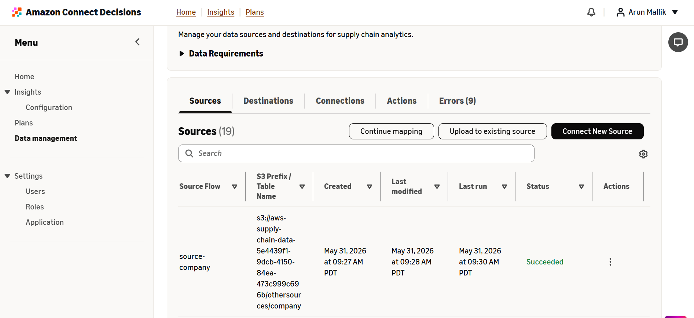Image resolution: width=694 pixels, height=318 pixels.
Task: Open Application under Settings
Action: (x=45, y=222)
